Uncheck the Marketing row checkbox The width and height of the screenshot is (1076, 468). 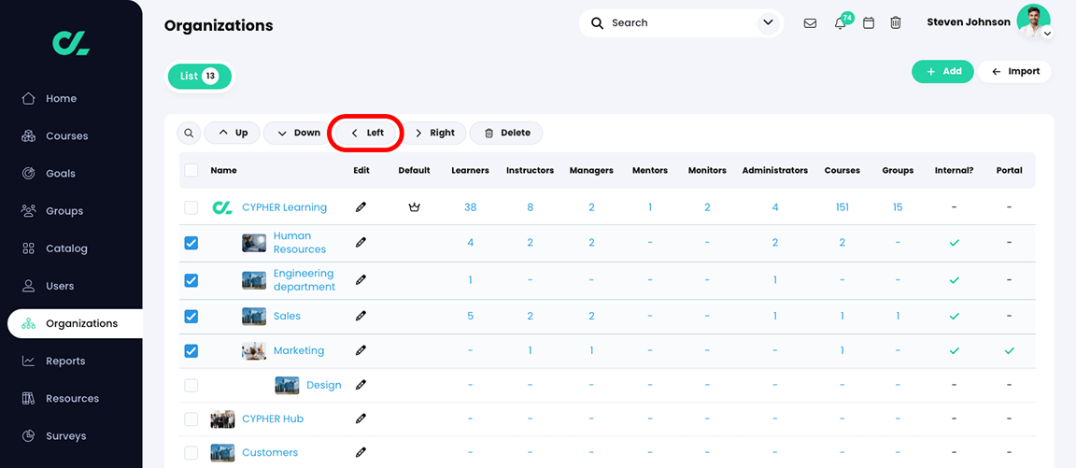(x=191, y=350)
